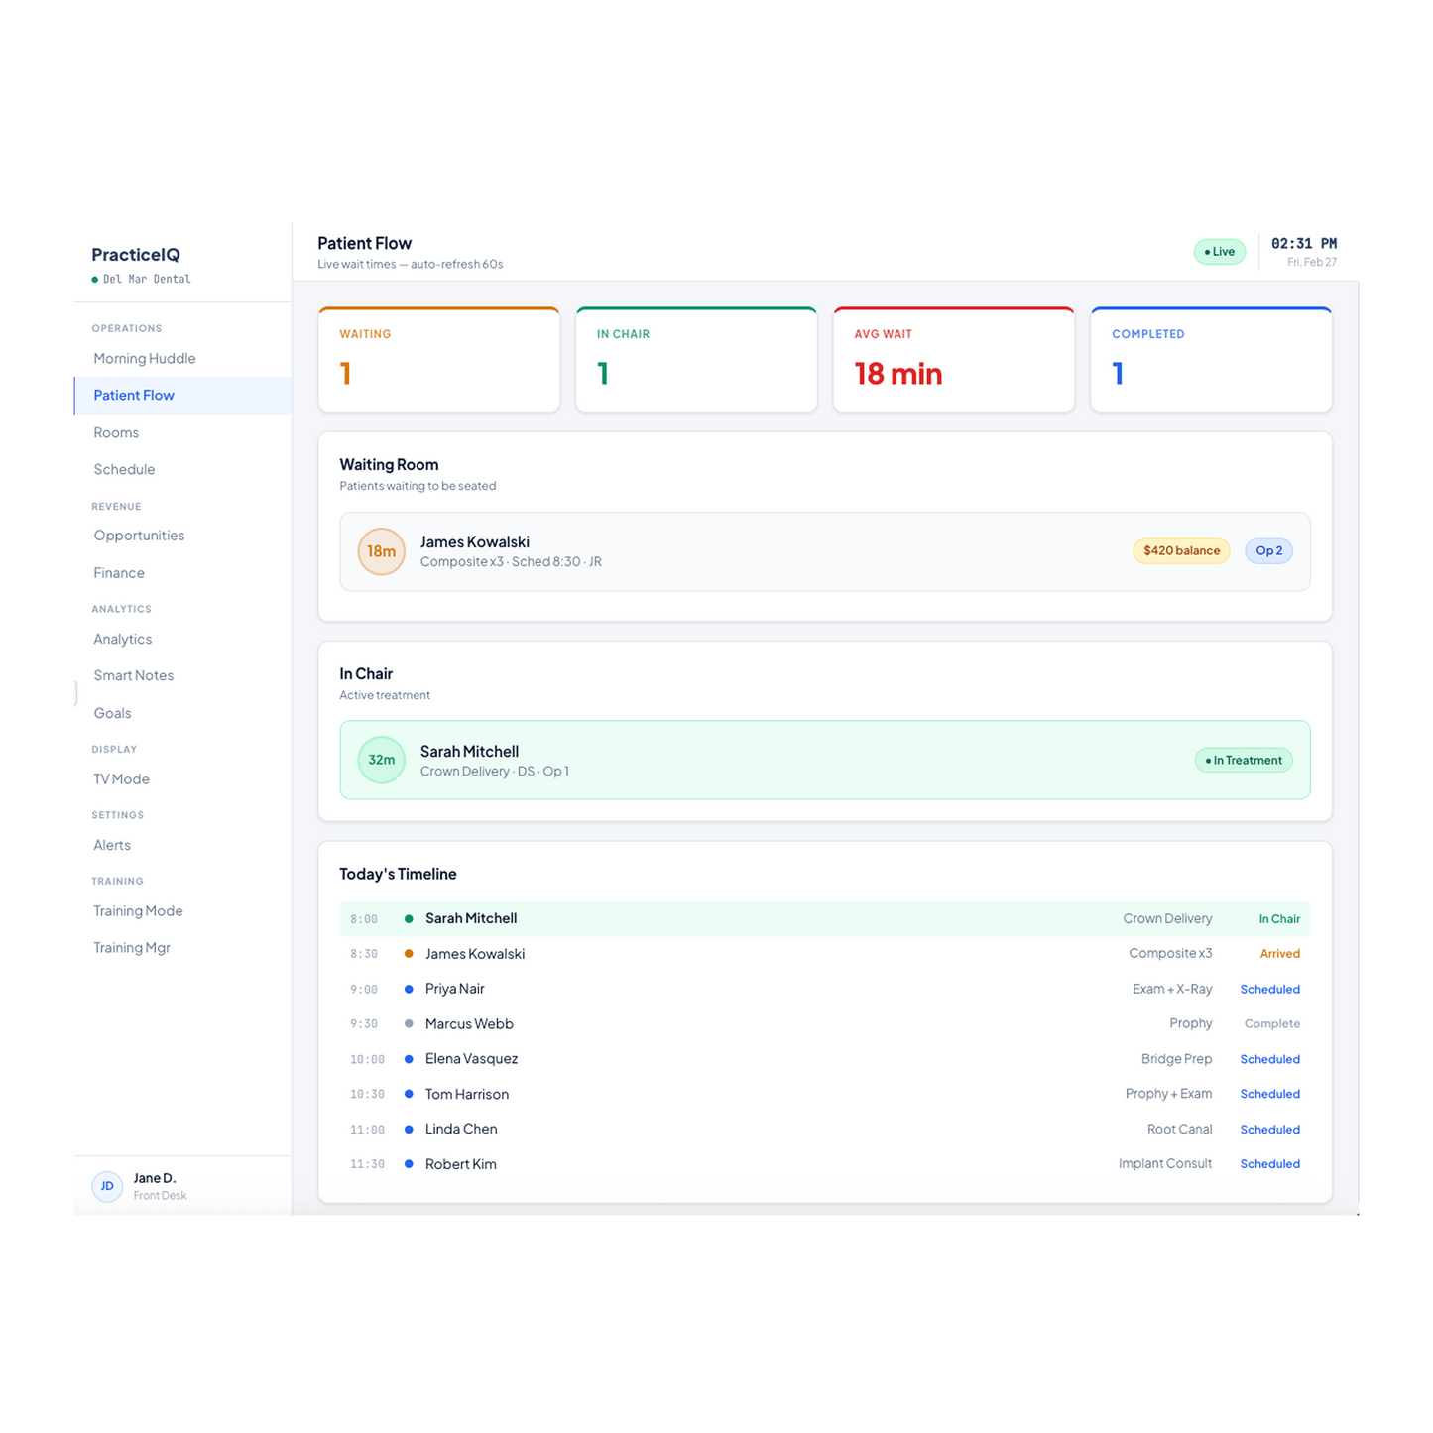The height and width of the screenshot is (1433, 1433).
Task: Open the Waiting stat card
Action: pyautogui.click(x=438, y=359)
